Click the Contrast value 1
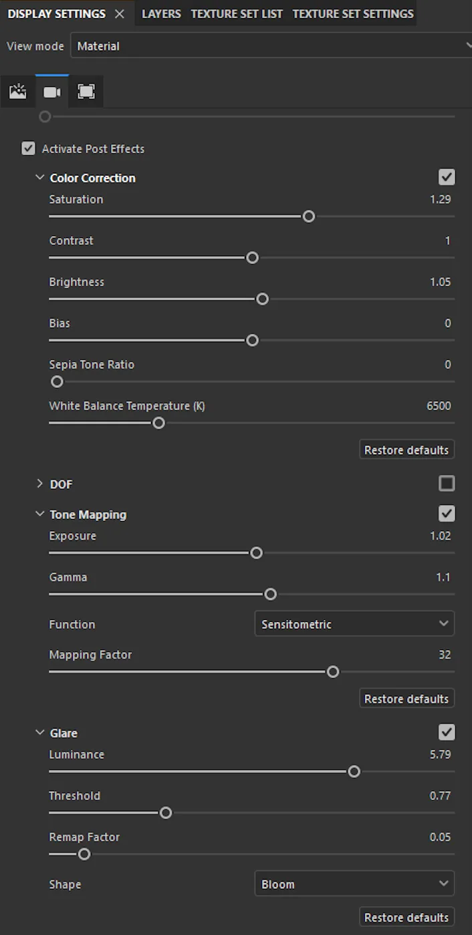 (448, 241)
